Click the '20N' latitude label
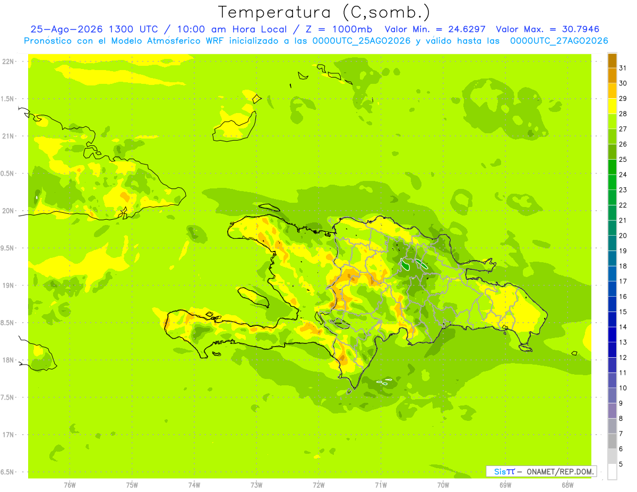Viewport: 637px width, 492px height. click(x=9, y=211)
